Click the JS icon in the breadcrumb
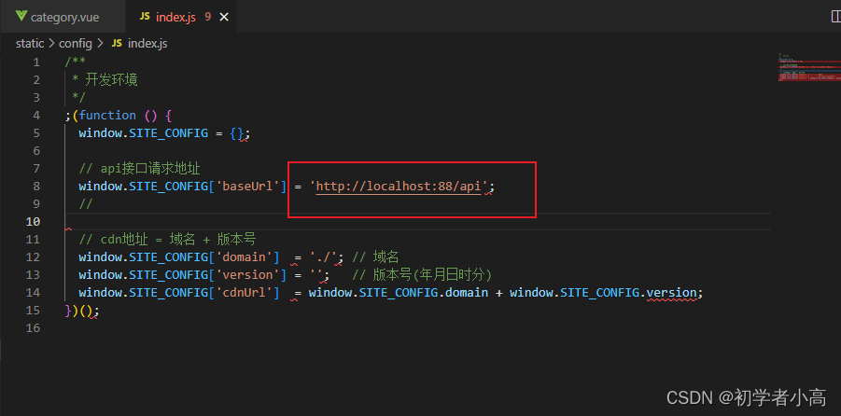The height and width of the screenshot is (416, 841). coord(117,44)
